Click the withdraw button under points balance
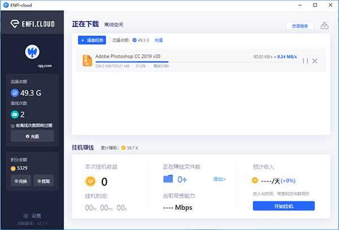339x230 pixels. 44,181
